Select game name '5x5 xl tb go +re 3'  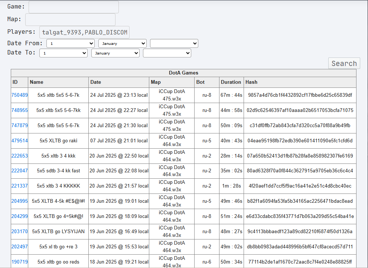pos(58,247)
